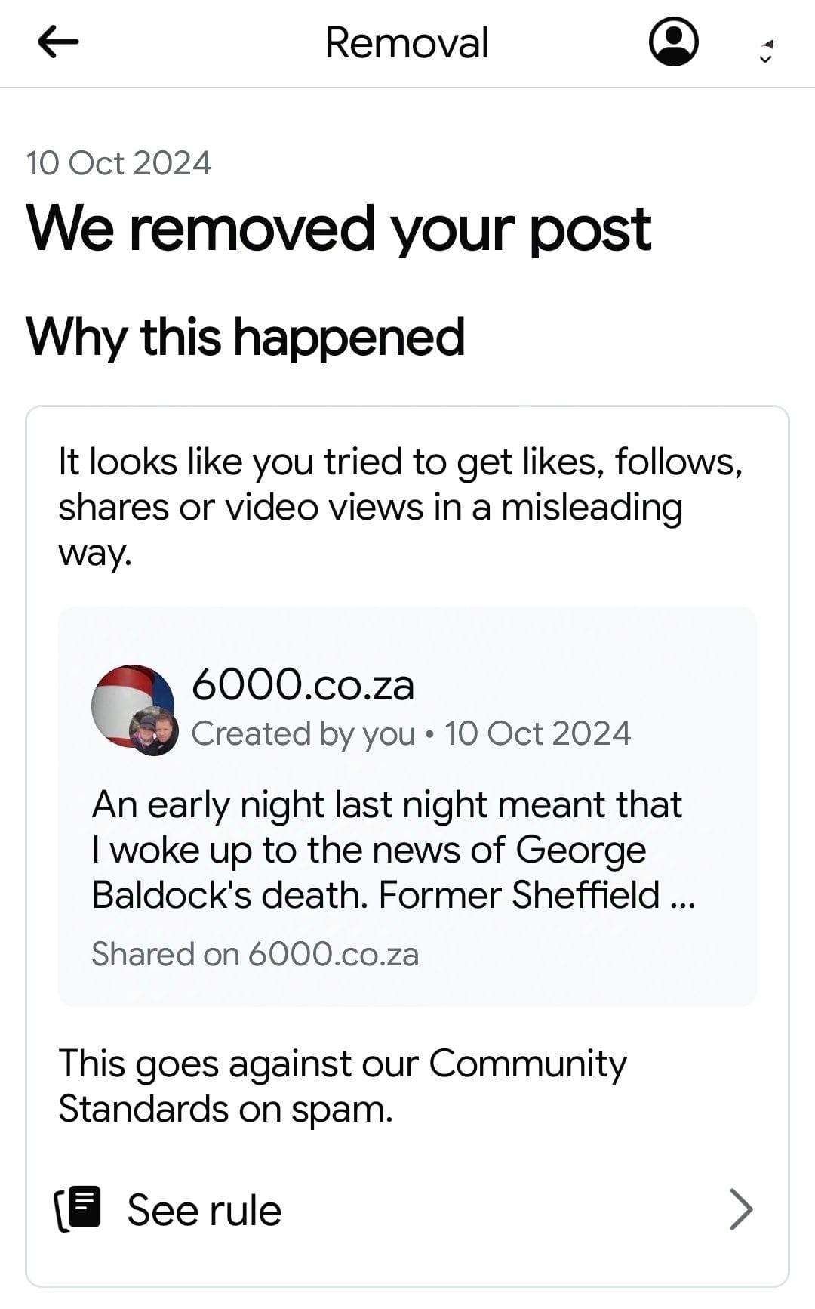
Task: Expand See rule with the right chevron
Action: coord(741,1209)
